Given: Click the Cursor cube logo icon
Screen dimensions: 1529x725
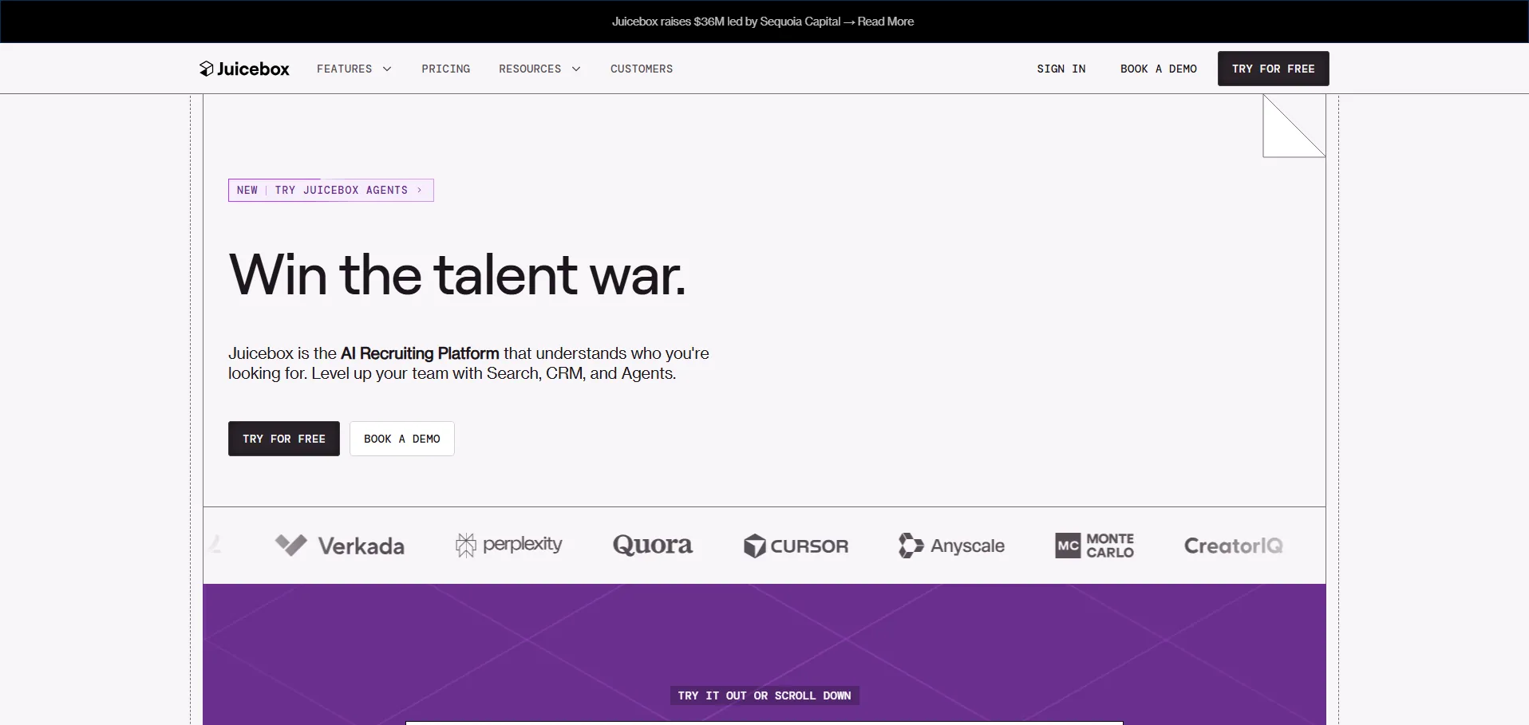Looking at the screenshot, I should tap(754, 546).
